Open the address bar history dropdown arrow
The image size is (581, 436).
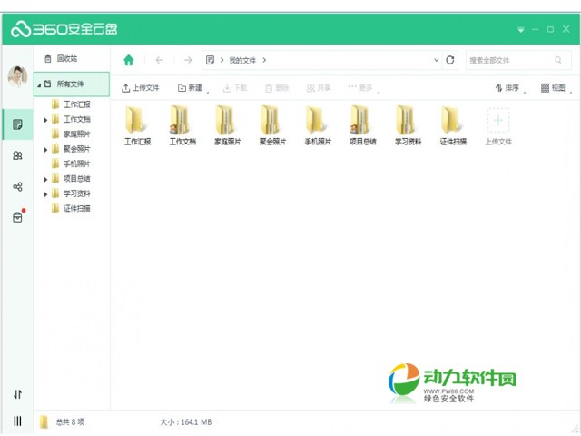coord(436,60)
